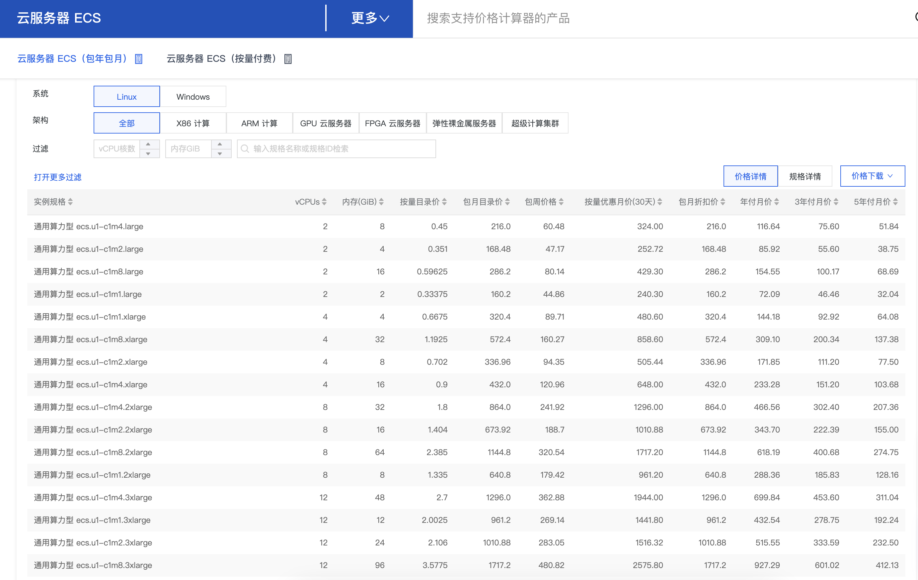
Task: Click row ecs.u1-c1m8.large
Action: pyautogui.click(x=466, y=271)
